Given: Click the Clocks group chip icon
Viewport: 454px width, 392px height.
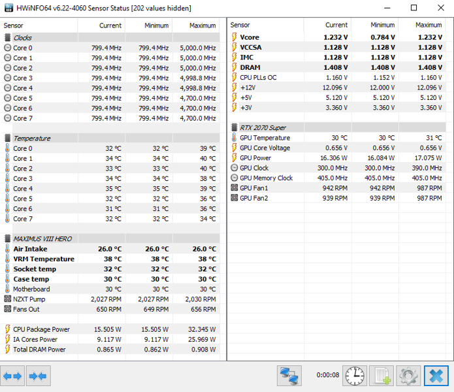Looking at the screenshot, I should click(8, 38).
